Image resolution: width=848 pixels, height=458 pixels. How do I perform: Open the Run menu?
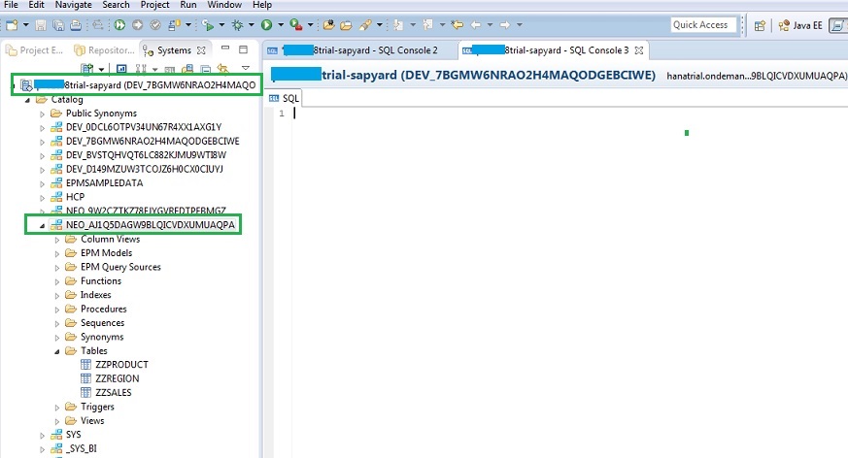pyautogui.click(x=188, y=5)
